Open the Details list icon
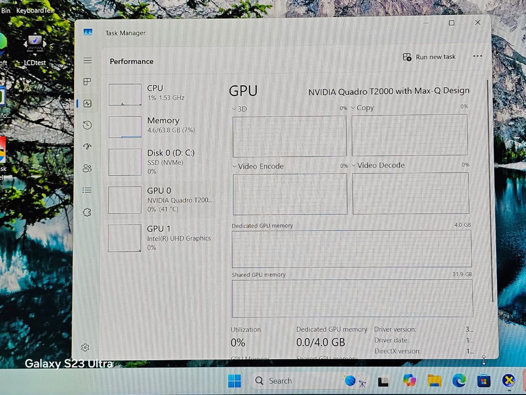Screen dimensions: 526x395 (87, 190)
